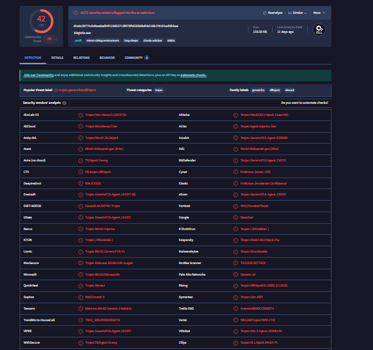The image size is (373, 350).
Task: Click alert icon beside BitDefender detection
Action: coord(236,160)
